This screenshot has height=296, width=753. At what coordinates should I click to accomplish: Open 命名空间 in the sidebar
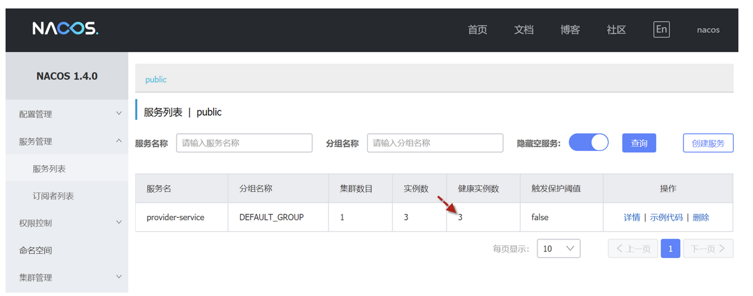click(x=36, y=250)
